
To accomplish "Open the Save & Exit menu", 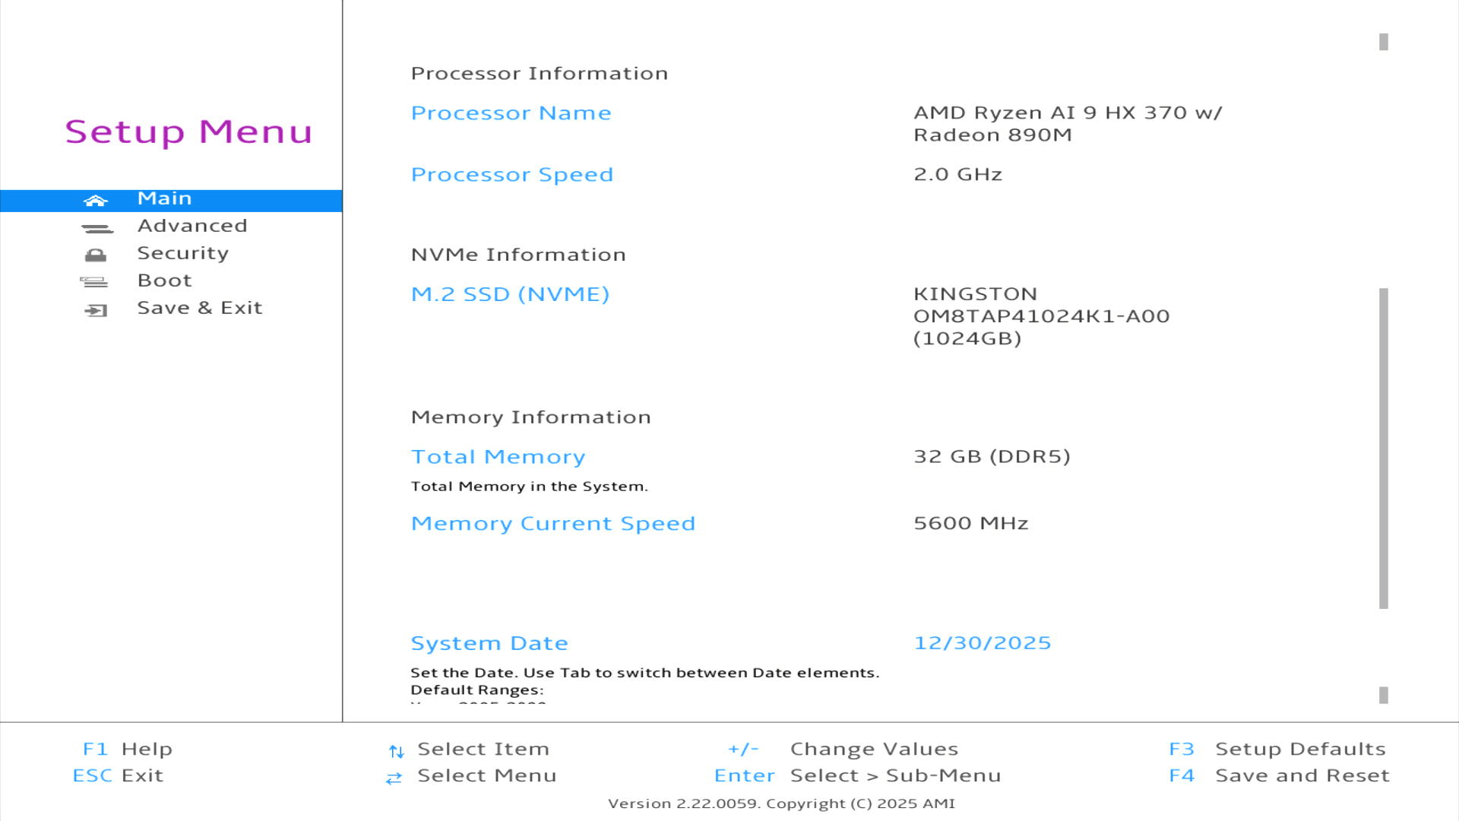I will click(199, 308).
